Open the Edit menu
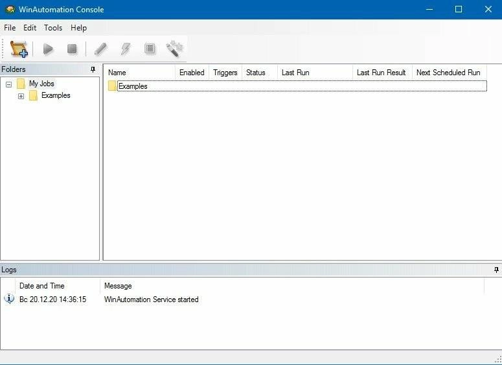502x365 pixels. pyautogui.click(x=30, y=28)
